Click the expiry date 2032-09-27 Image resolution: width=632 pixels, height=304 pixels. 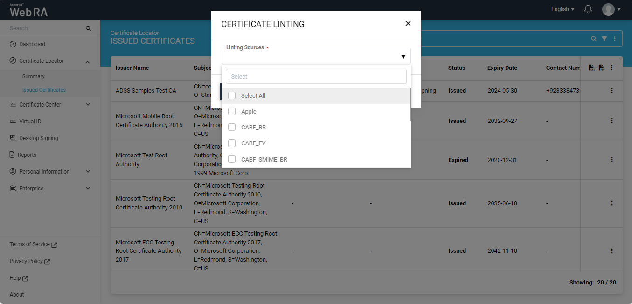pos(502,121)
